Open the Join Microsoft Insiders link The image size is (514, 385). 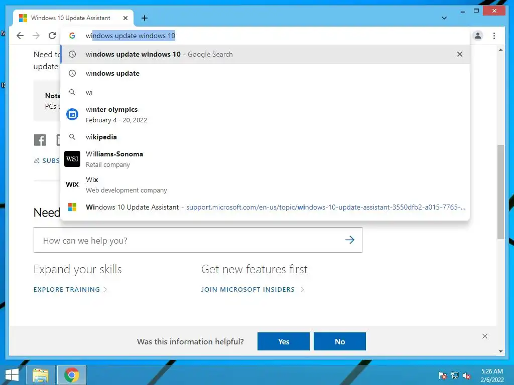pos(252,289)
